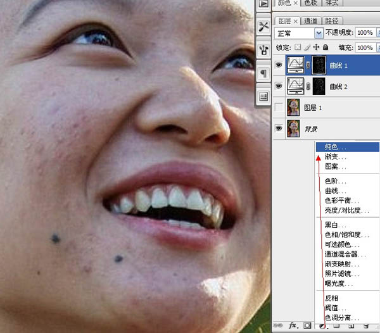The image size is (380, 333).
Task: Click the 填充 fill value field
Action: 364,47
